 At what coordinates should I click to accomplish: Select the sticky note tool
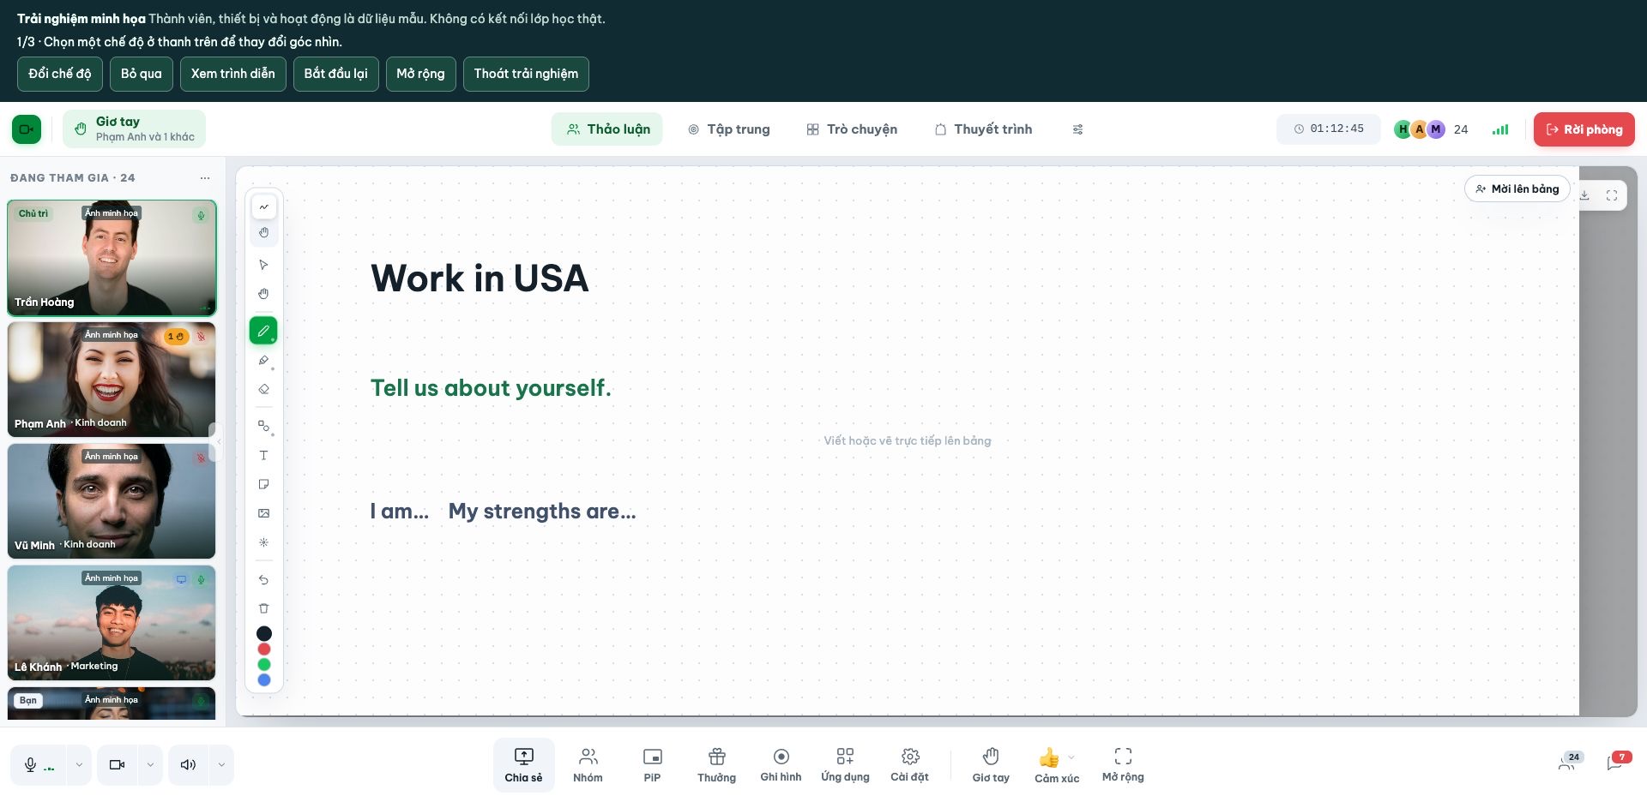pos(263,484)
